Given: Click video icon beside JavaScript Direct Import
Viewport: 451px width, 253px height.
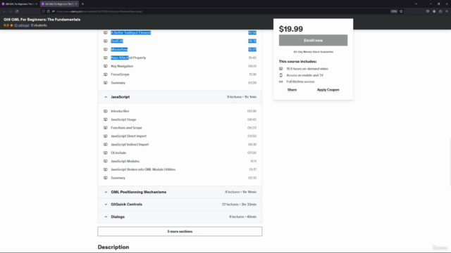Looking at the screenshot, I should pyautogui.click(x=106, y=136).
